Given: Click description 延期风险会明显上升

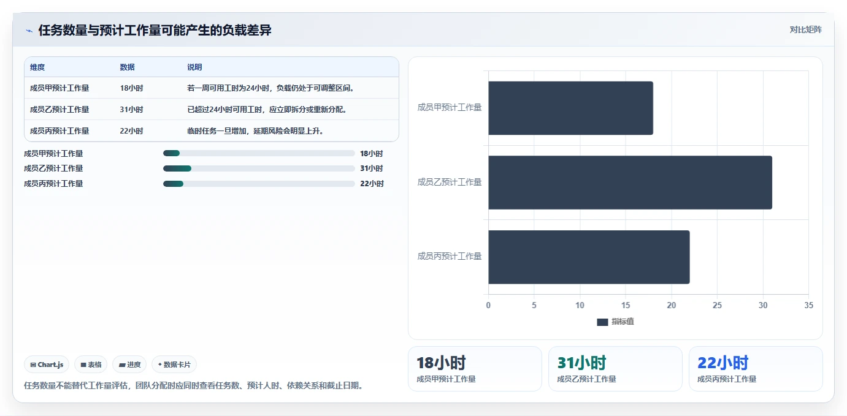Looking at the screenshot, I should 288,131.
